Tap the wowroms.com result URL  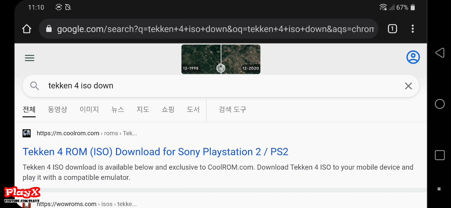coord(87,204)
